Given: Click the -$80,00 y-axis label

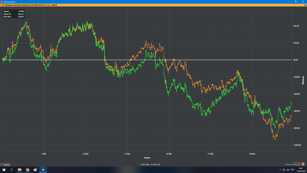Looking at the screenshot, I should coord(296,128).
